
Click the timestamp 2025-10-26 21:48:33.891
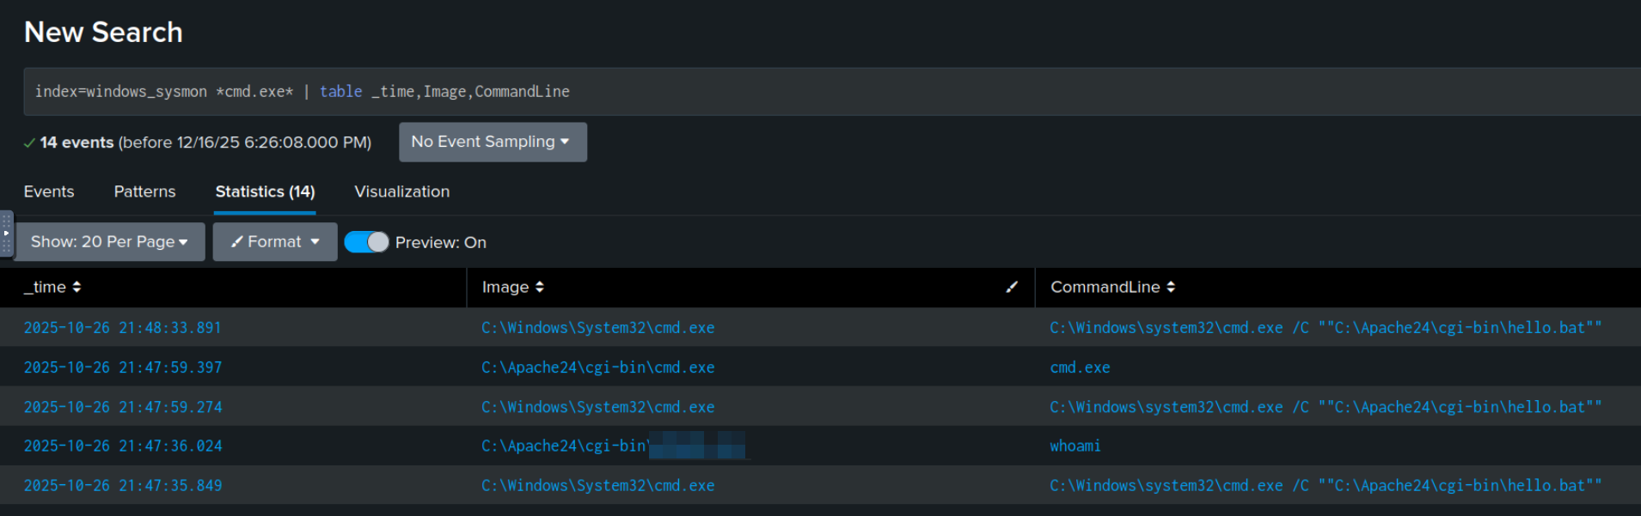[x=122, y=328]
